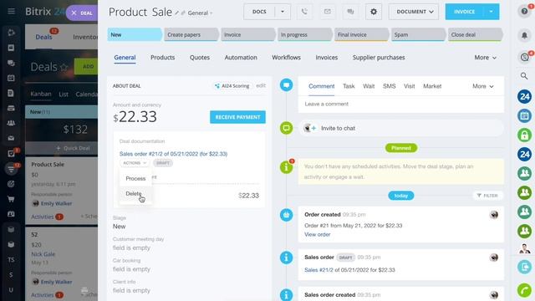Image resolution: width=535 pixels, height=301 pixels.
Task: Click the favorite star next to Deals
Action: pyautogui.click(x=64, y=67)
